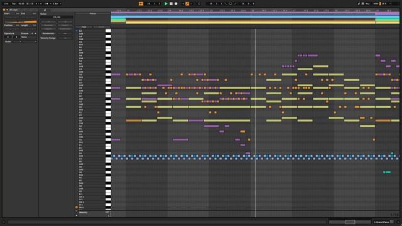Click the CPU load meter

[384, 4]
